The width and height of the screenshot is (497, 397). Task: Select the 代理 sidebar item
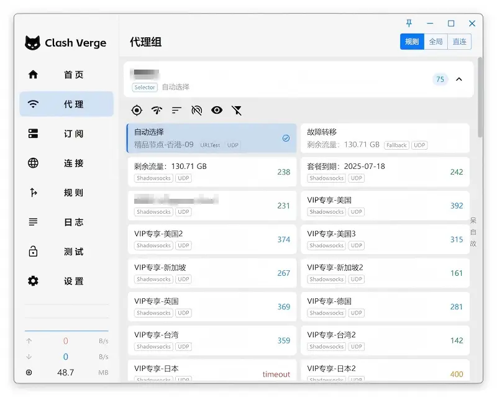66,104
